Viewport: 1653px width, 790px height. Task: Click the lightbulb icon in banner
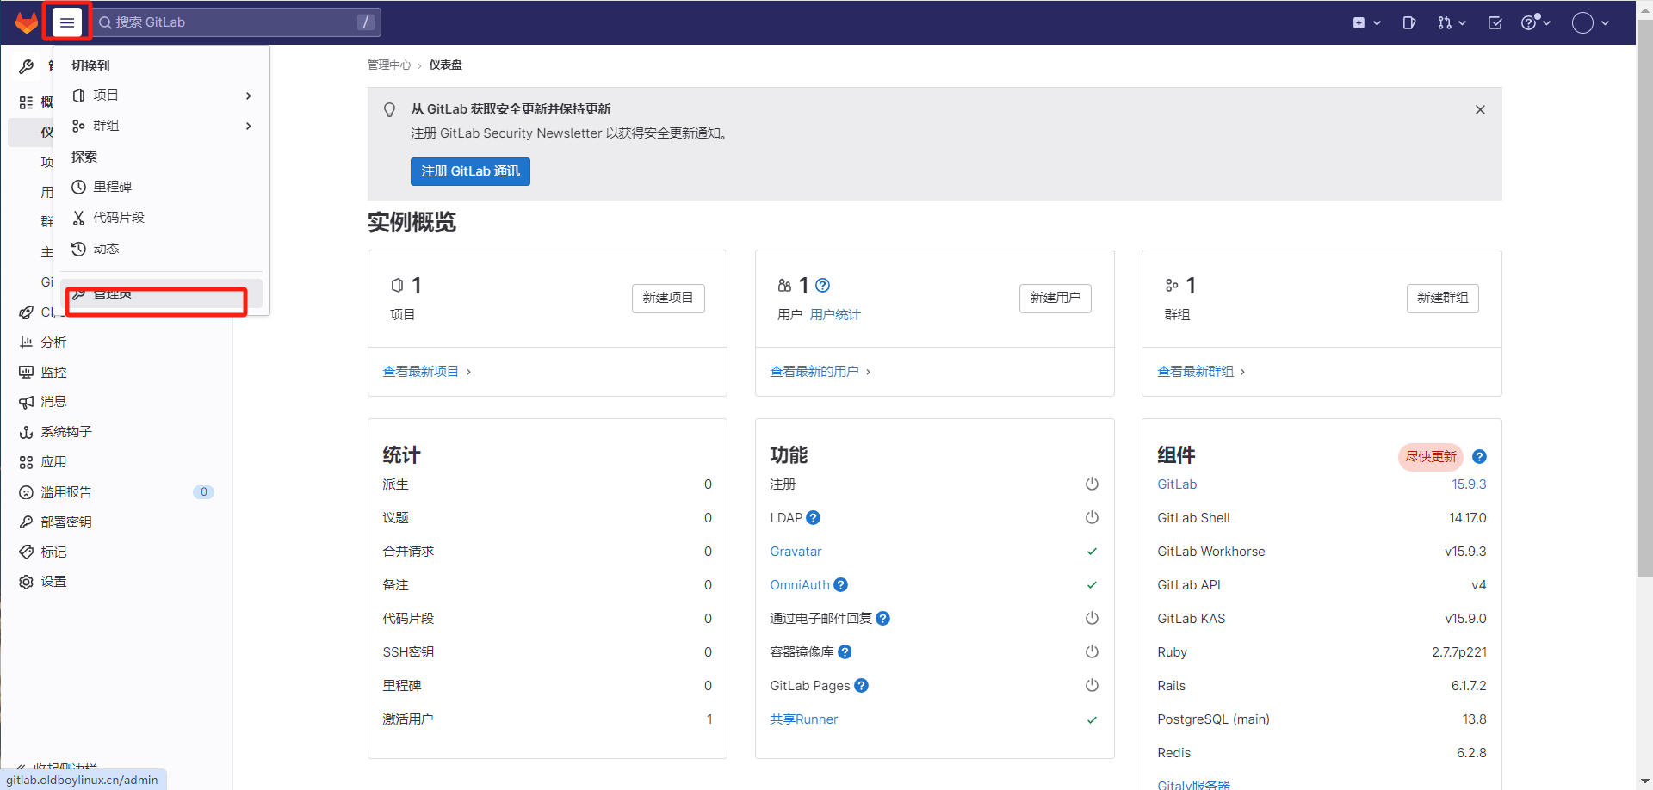(390, 109)
